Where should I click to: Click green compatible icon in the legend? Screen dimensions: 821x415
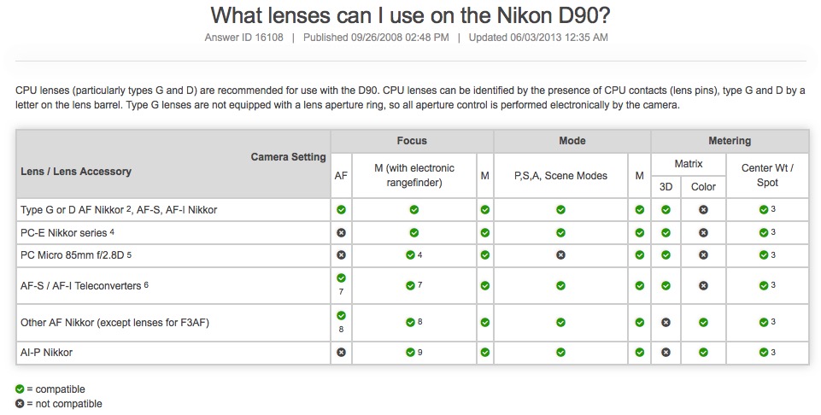[20, 389]
